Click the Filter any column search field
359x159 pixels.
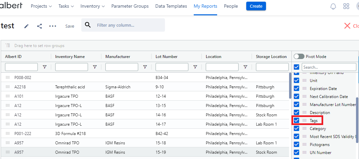pyautogui.click(x=129, y=25)
